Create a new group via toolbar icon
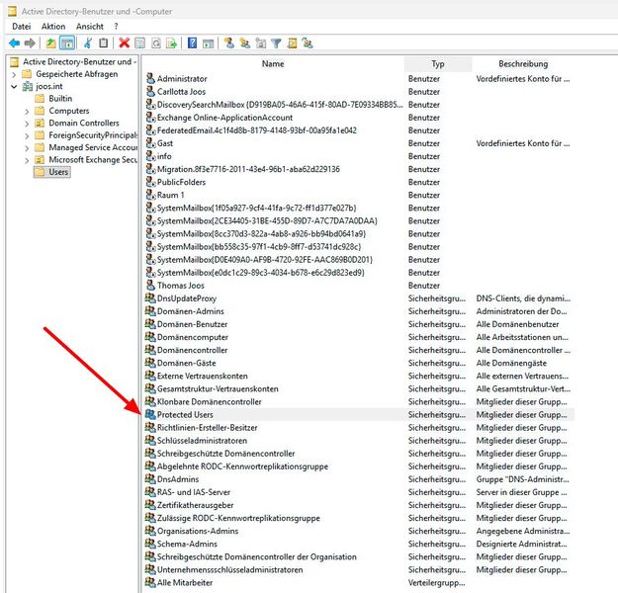The image size is (618, 593). pos(245,42)
